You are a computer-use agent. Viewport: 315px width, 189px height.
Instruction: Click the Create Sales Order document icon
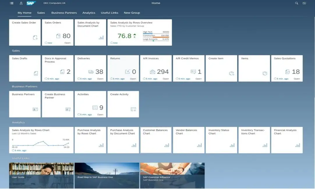pyautogui.click(x=35, y=38)
